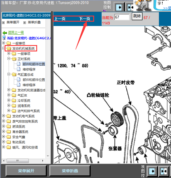Click the 安全气囊 folder icon
Image resolution: width=171 pixels, height=178 pixels.
click(x=9, y=137)
